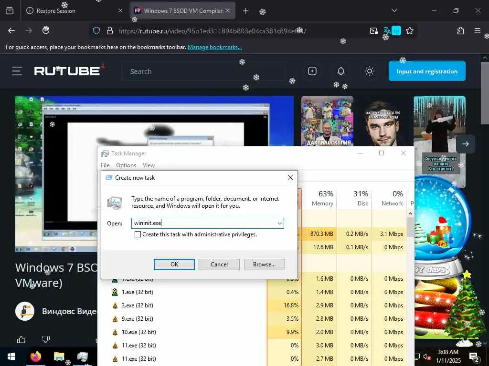Open Firefox from the taskbar
The image size is (489, 366).
(x=36, y=356)
